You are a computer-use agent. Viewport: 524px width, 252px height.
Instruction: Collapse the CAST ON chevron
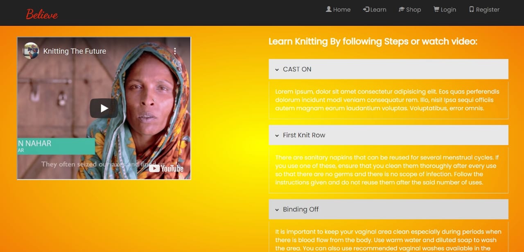[277, 70]
